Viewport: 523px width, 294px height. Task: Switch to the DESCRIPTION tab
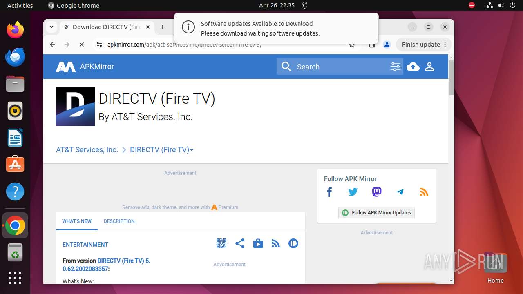119,221
